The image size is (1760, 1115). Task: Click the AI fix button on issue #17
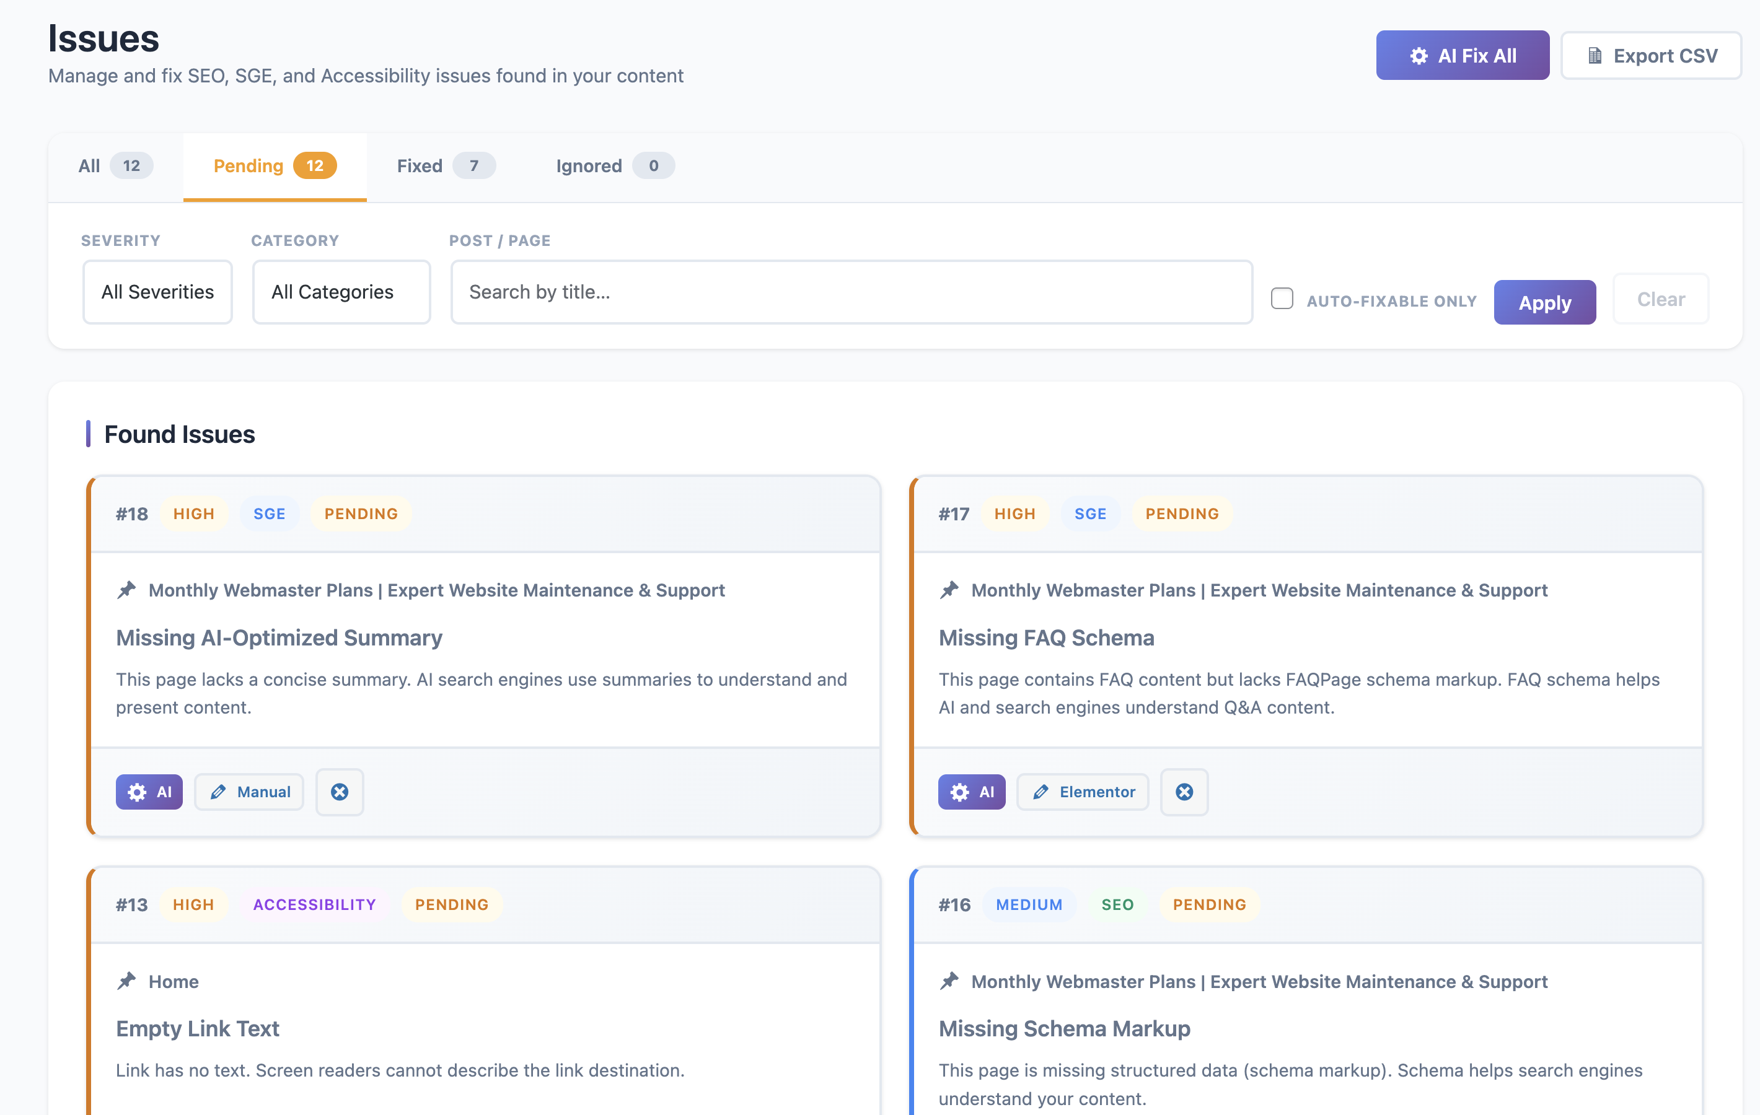[971, 792]
